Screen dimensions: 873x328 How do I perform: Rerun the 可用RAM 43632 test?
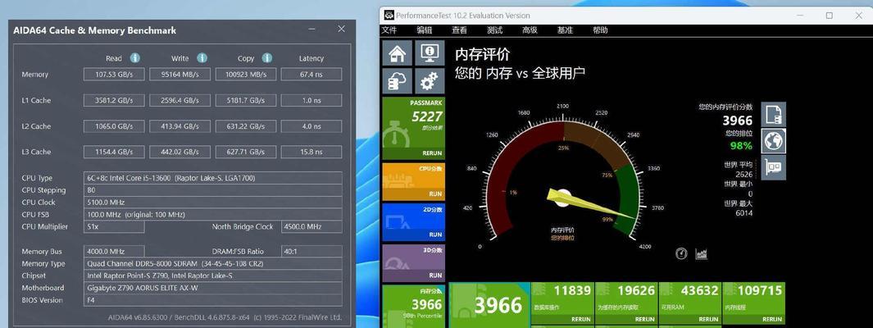coord(708,320)
